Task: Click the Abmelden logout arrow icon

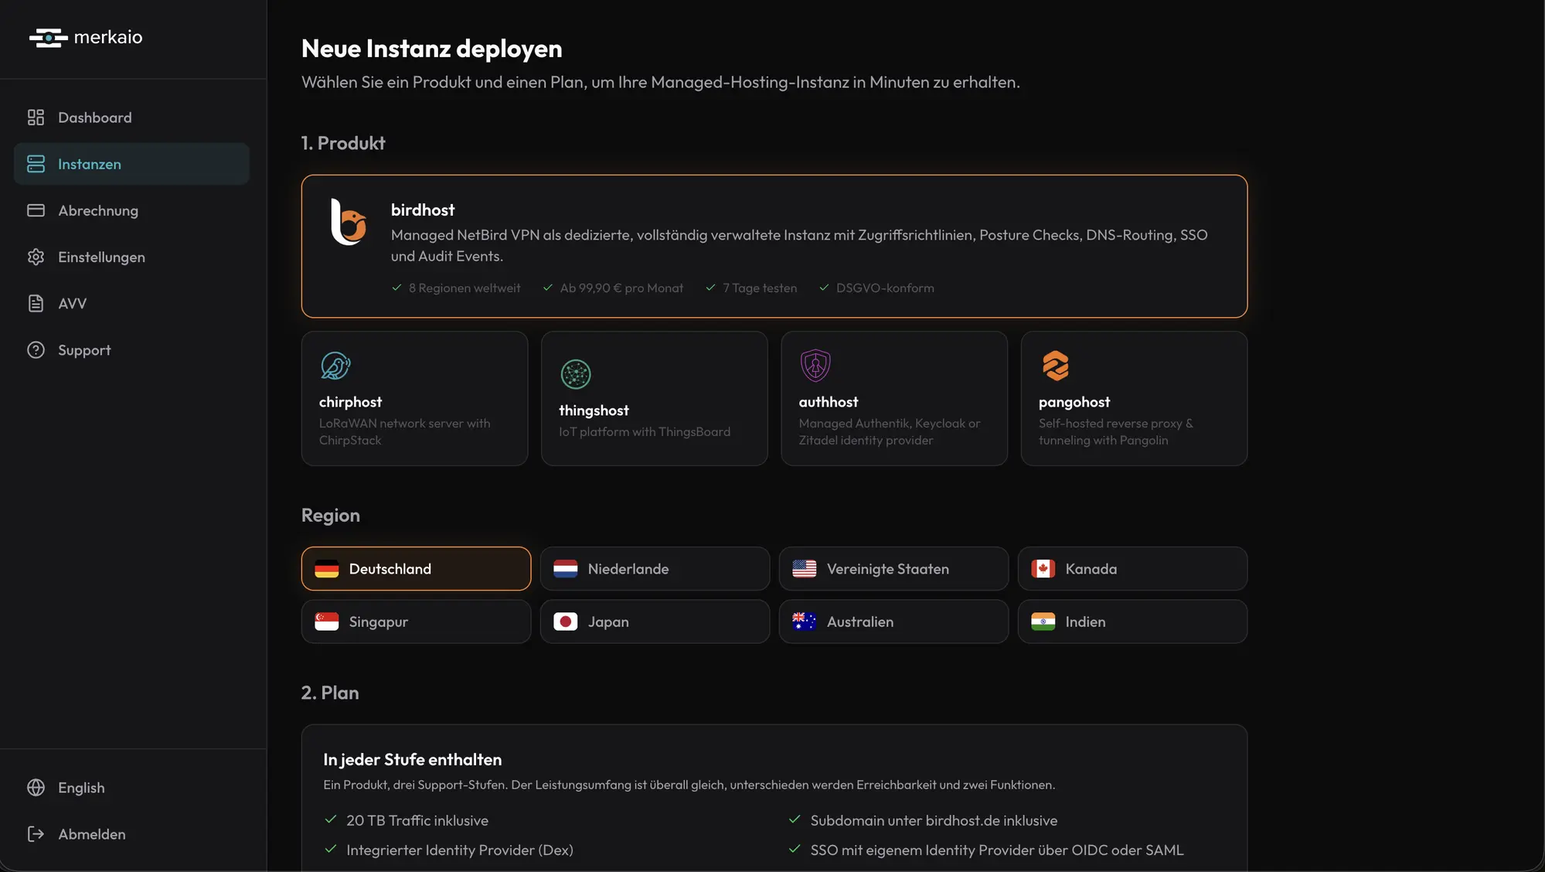Action: [36, 833]
